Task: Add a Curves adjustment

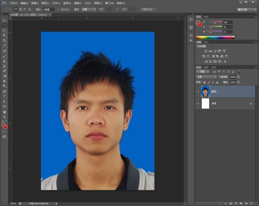Action: click(215, 51)
